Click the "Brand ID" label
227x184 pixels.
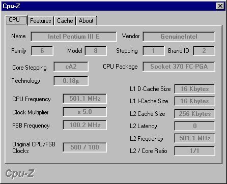tap(179, 51)
